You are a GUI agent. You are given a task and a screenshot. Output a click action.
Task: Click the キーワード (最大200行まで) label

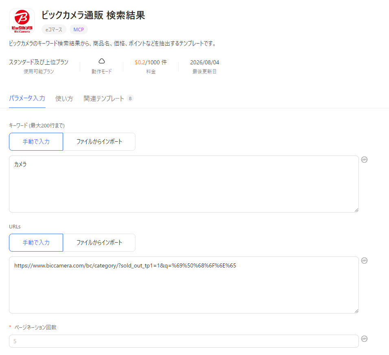pos(37,125)
